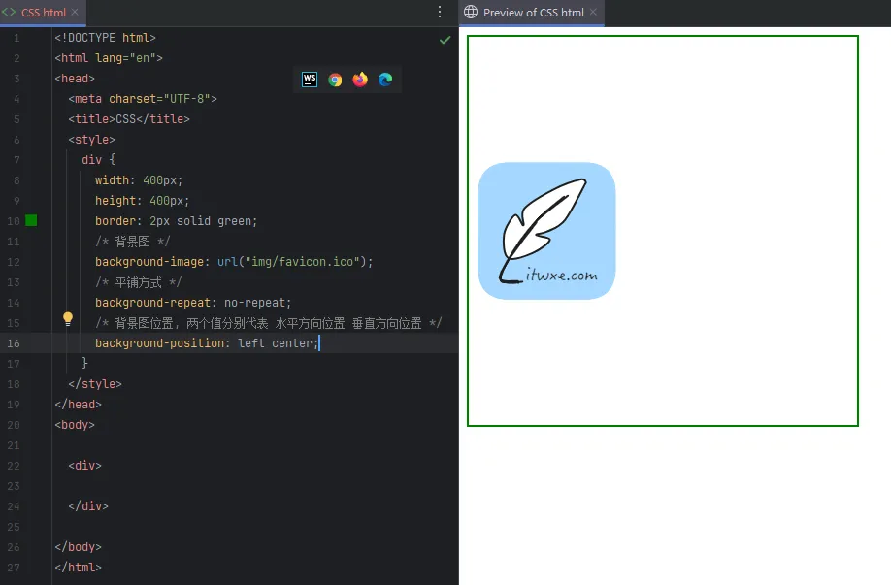Close the Preview of CSS.html tab
The width and height of the screenshot is (891, 585).
click(593, 12)
